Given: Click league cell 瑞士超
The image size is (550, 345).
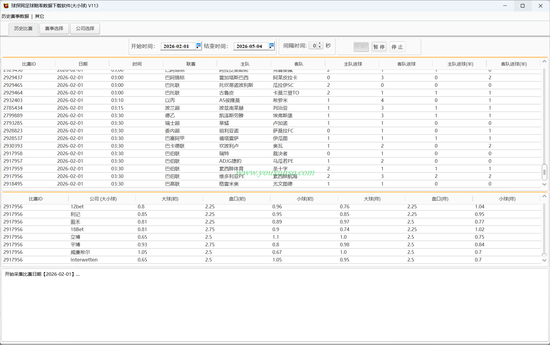Looking at the screenshot, I should (172, 123).
